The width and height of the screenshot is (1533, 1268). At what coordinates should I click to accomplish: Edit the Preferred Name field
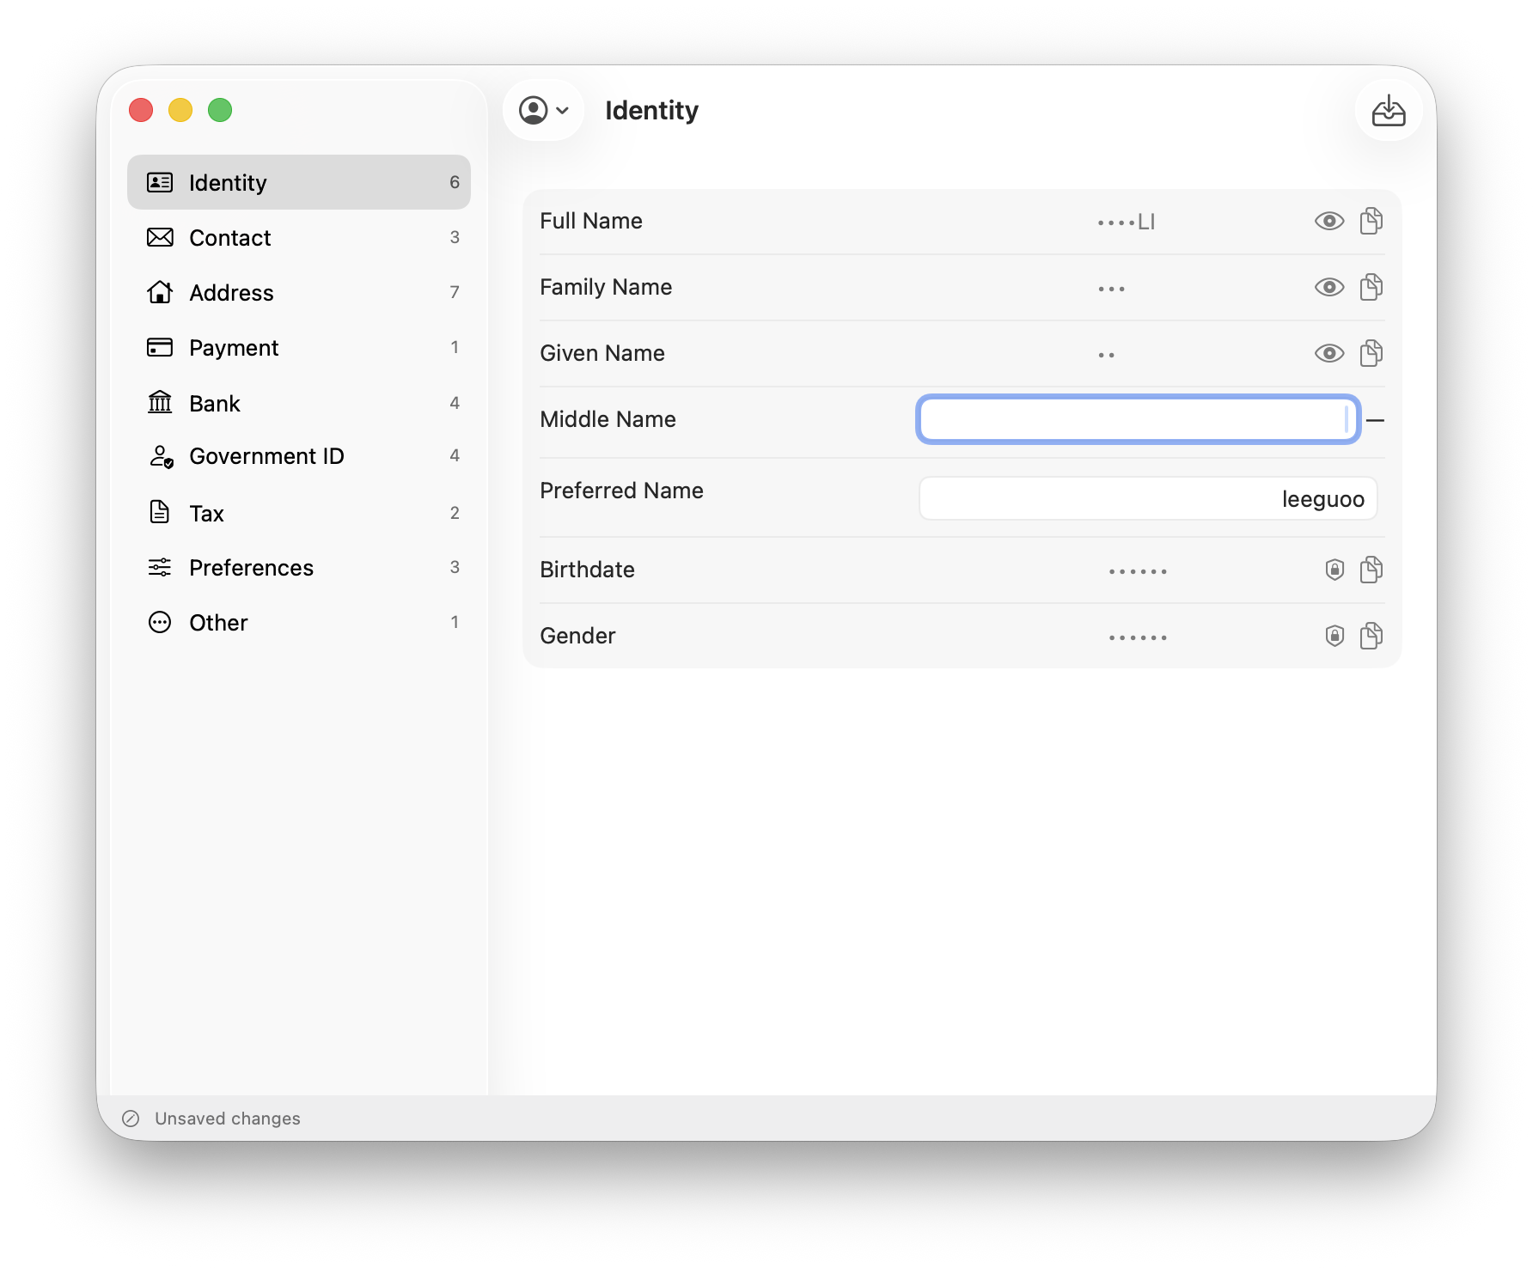point(1148,498)
